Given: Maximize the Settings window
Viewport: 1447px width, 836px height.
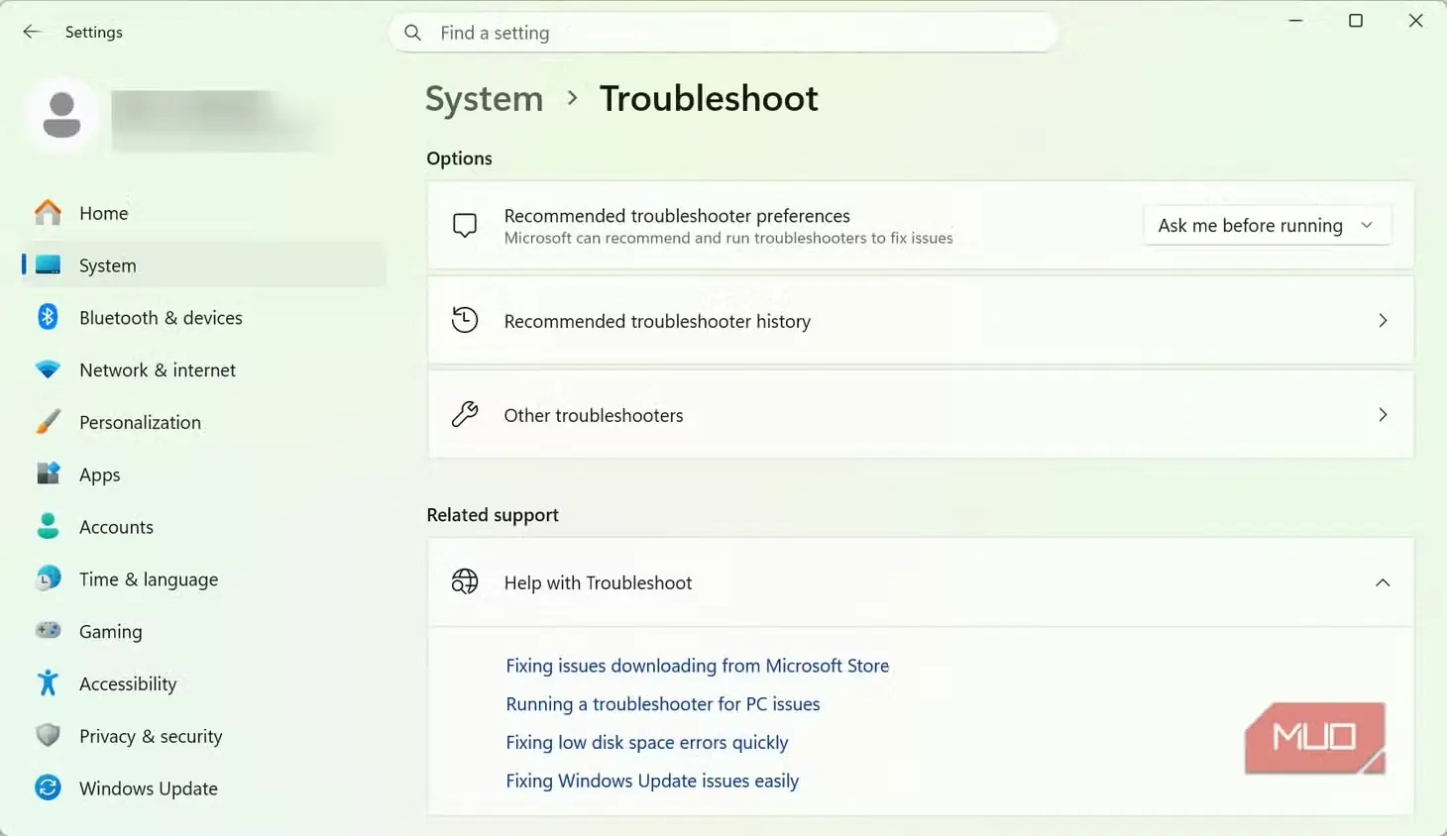Looking at the screenshot, I should [x=1356, y=21].
